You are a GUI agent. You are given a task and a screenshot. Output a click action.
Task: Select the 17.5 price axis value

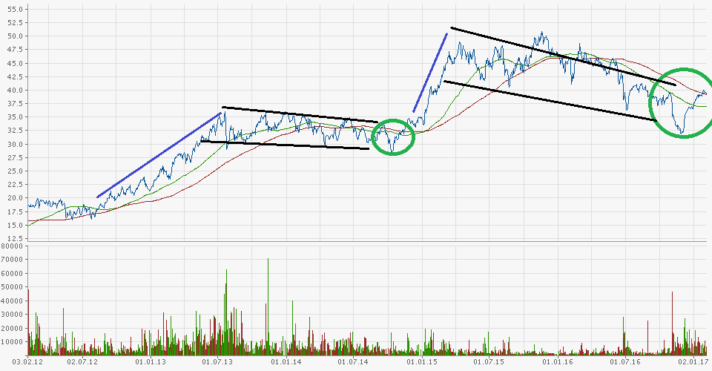tap(16, 211)
